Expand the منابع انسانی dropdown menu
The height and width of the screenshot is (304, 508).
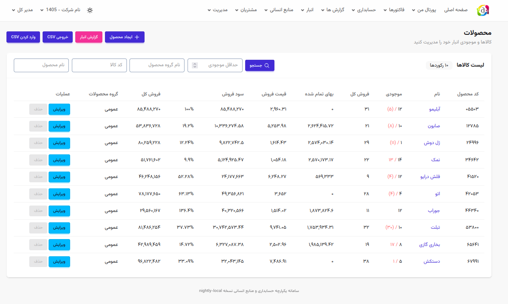[279, 10]
